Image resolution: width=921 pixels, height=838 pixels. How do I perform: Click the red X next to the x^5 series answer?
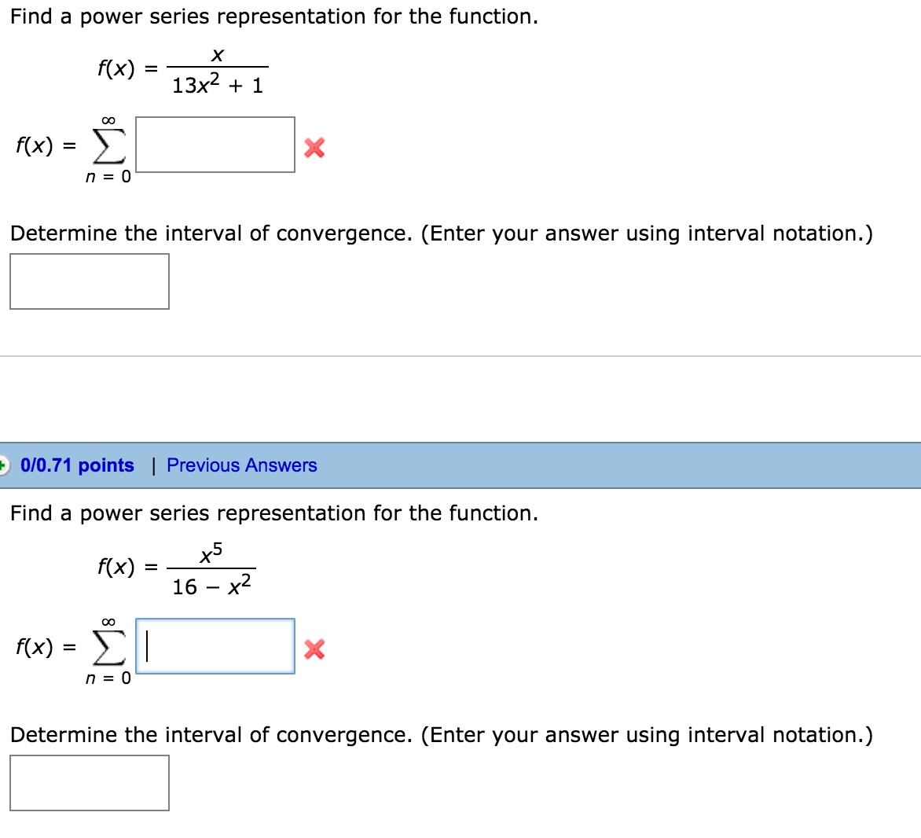click(314, 651)
